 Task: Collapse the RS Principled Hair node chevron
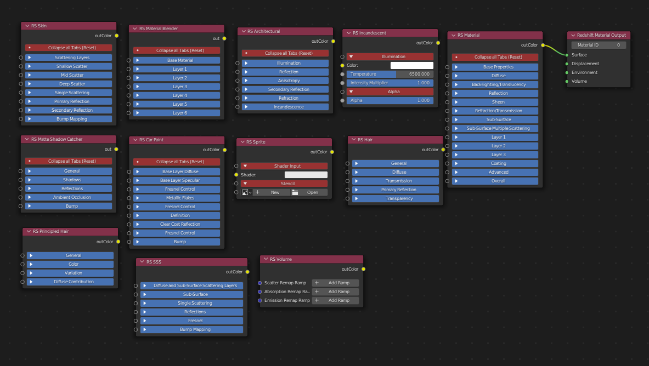coord(29,232)
